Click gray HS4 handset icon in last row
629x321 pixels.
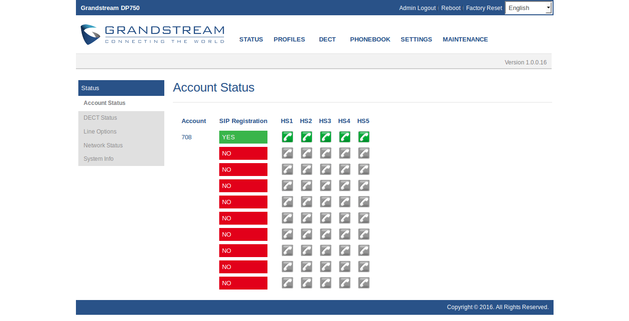tap(344, 283)
